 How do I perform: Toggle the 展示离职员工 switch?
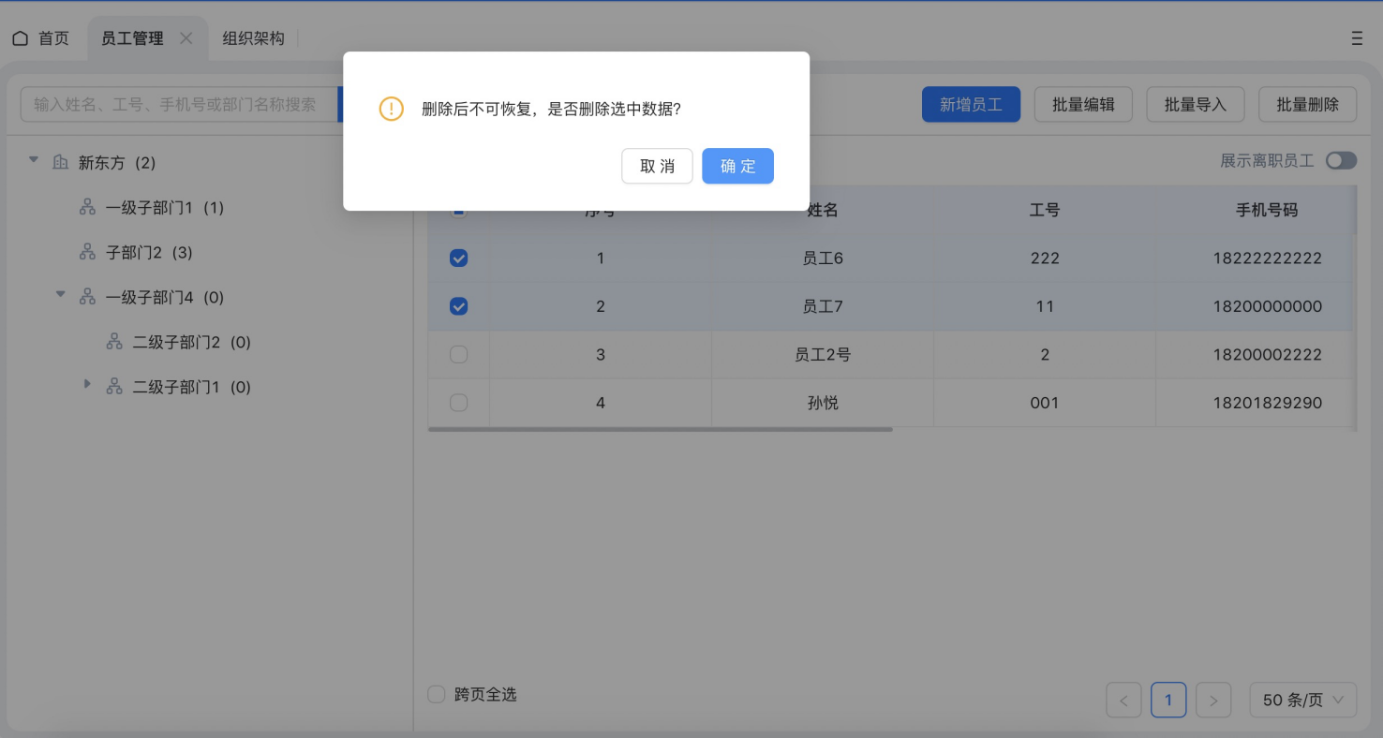[1341, 161]
